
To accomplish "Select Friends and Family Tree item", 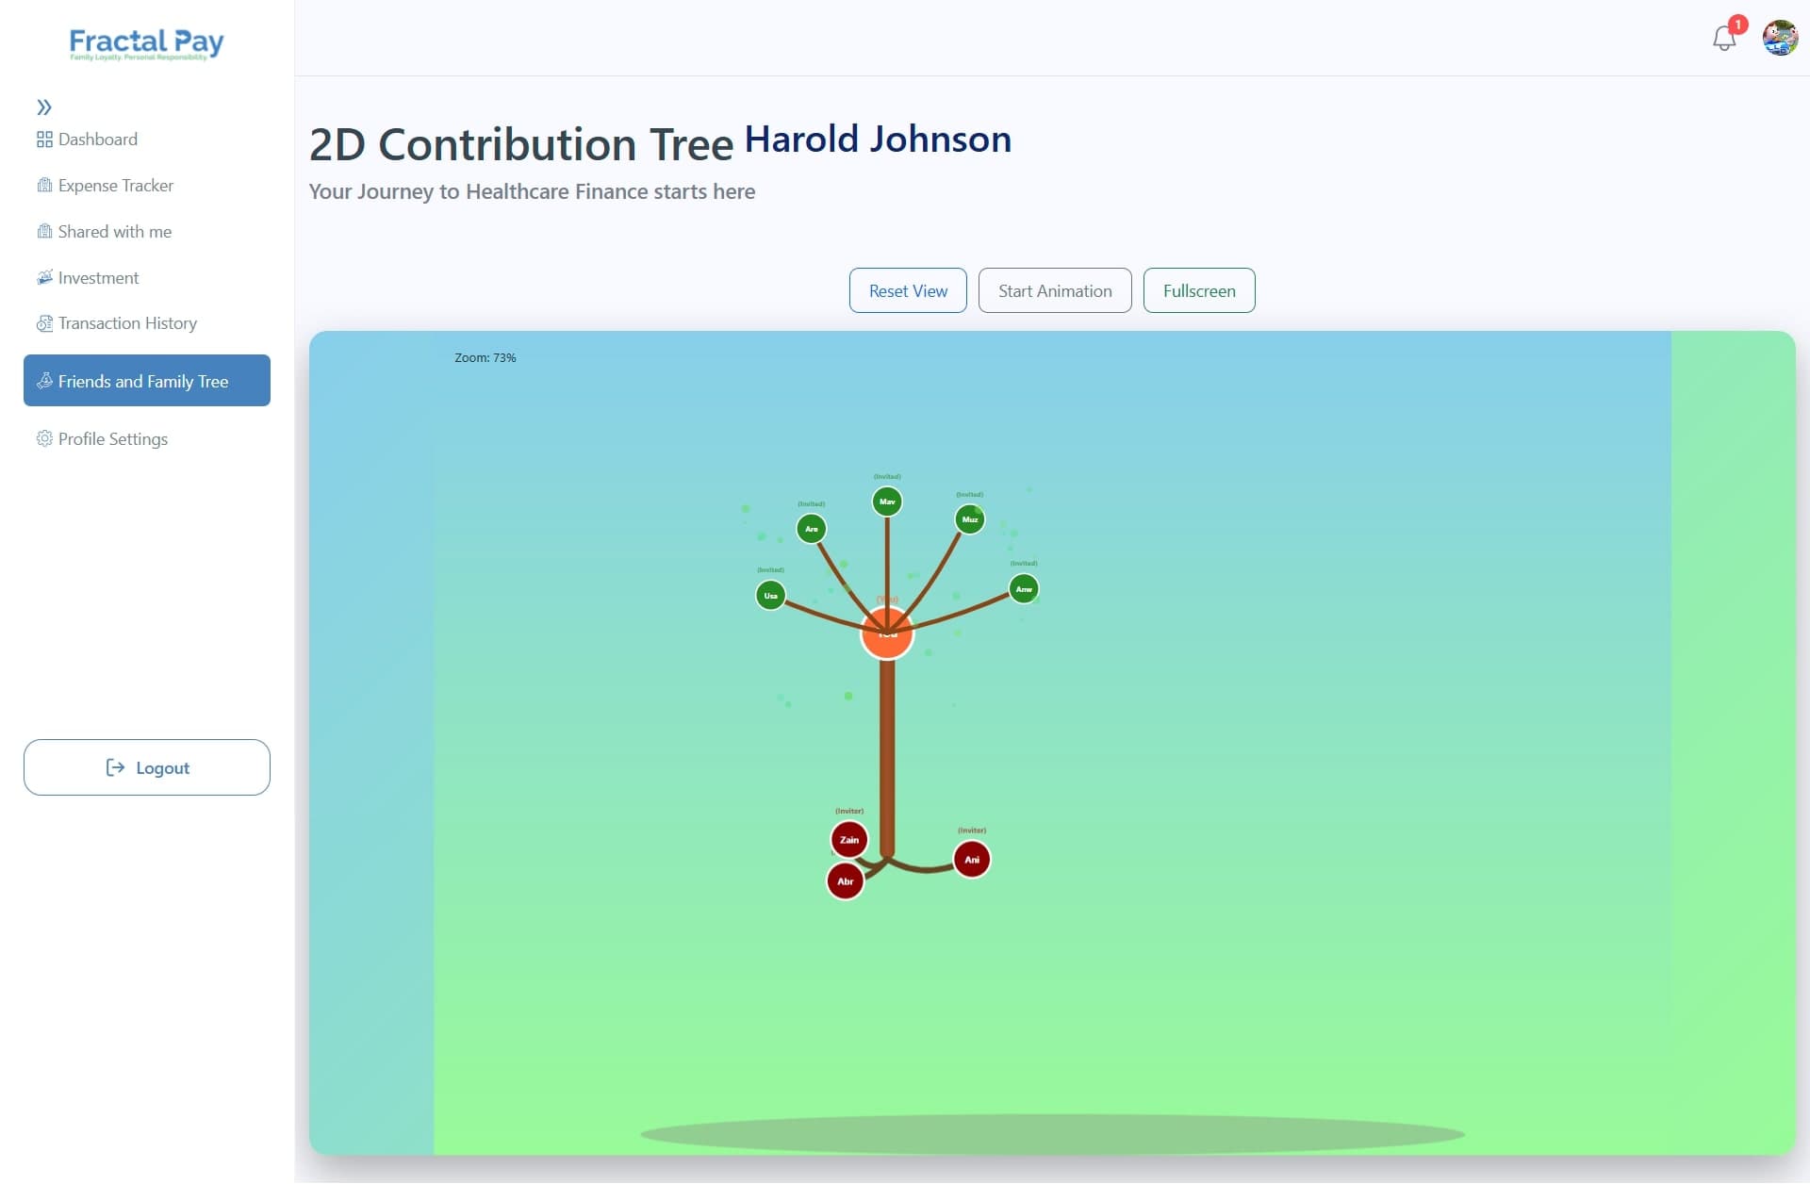I will point(146,381).
